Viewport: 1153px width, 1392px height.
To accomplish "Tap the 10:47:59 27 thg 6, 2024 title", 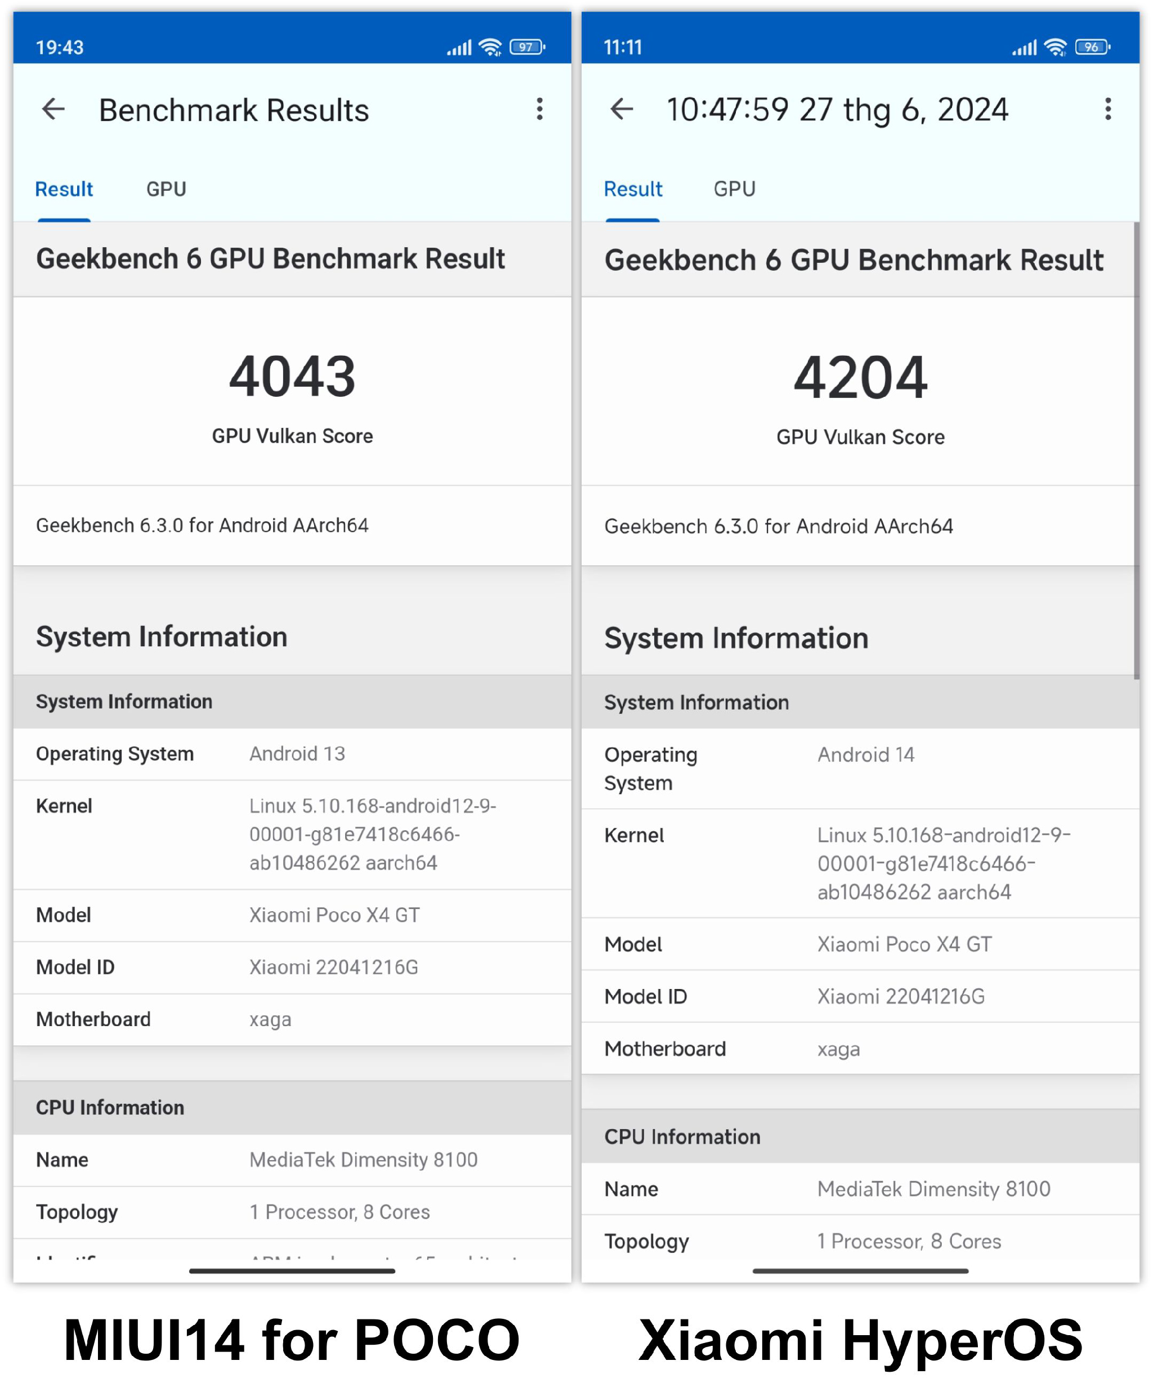I will [x=837, y=111].
